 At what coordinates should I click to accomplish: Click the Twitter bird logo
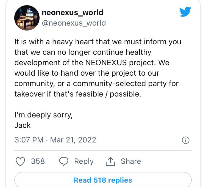[x=185, y=12]
